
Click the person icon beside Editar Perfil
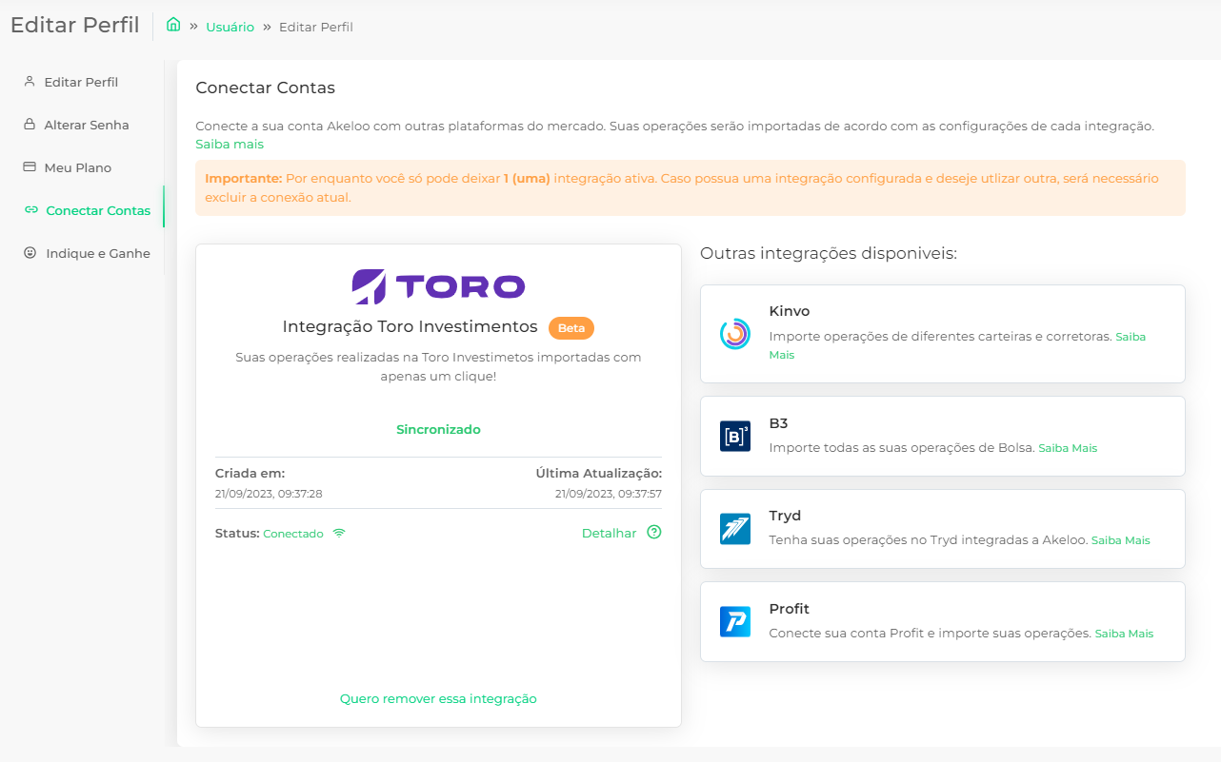pos(30,81)
